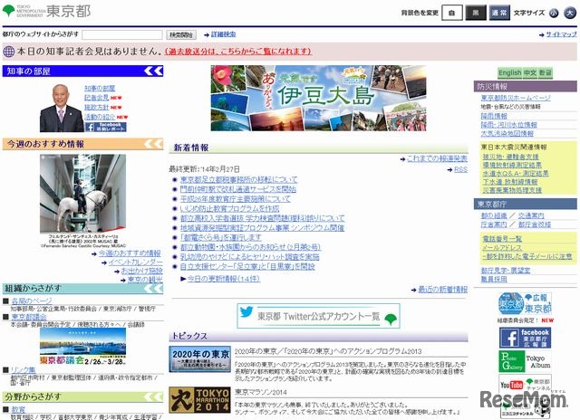580x420 pixels.
Task: Open the これまでの報道発表 link
Action: [x=437, y=158]
